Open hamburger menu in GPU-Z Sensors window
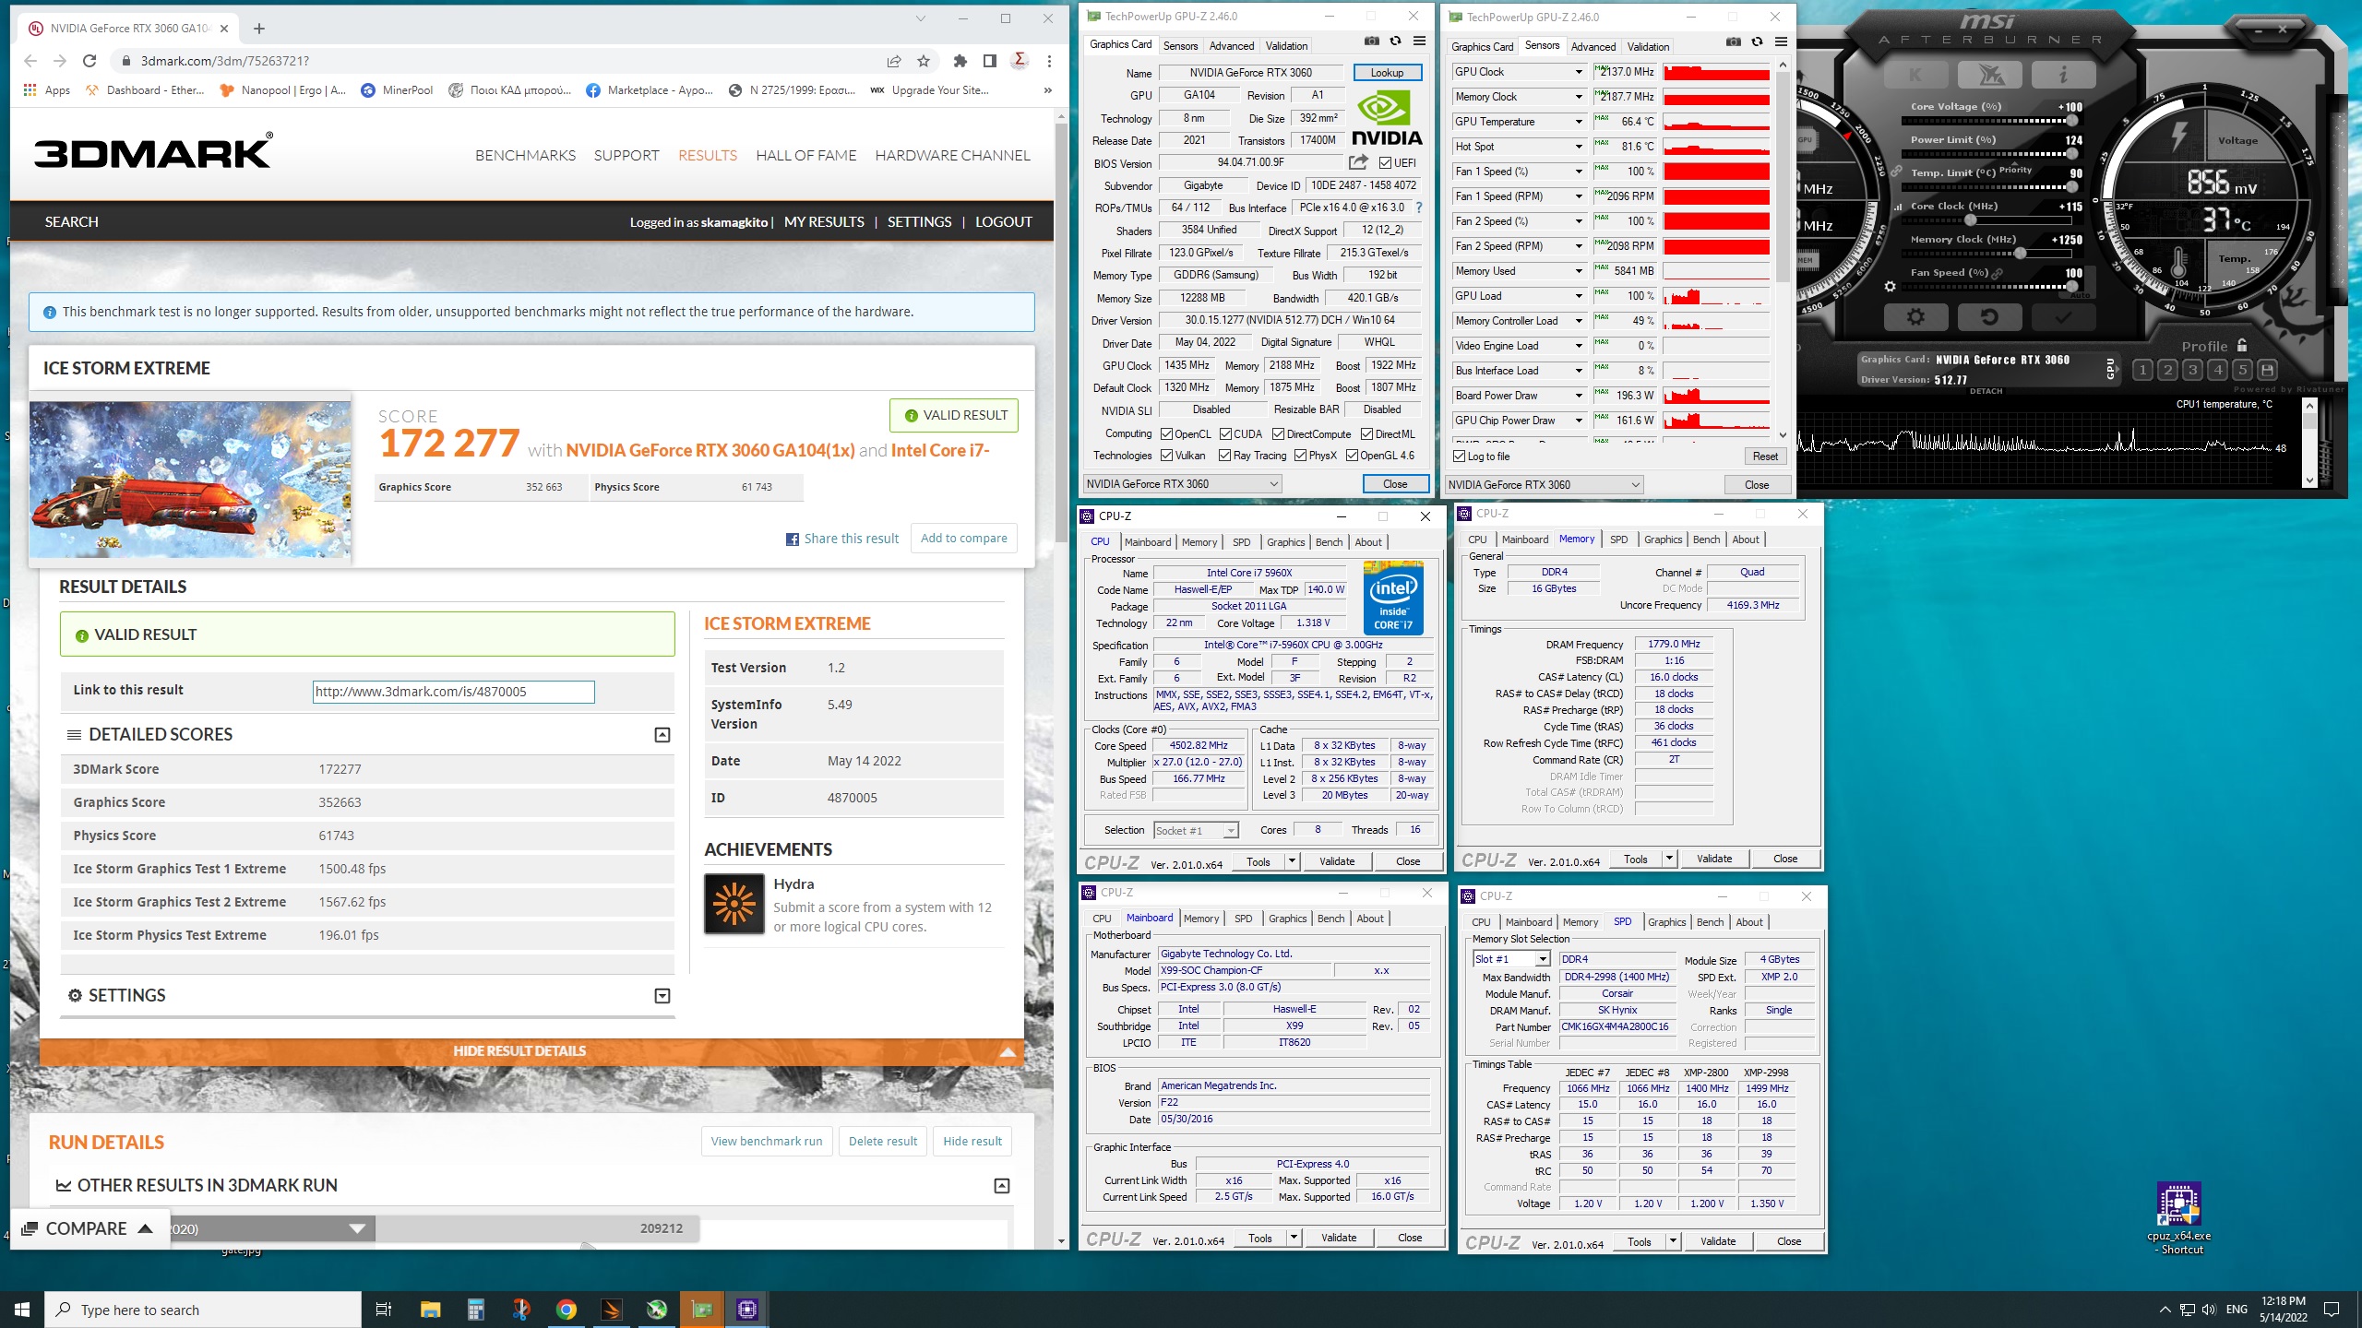Viewport: 2362px width, 1328px height. tap(1781, 42)
